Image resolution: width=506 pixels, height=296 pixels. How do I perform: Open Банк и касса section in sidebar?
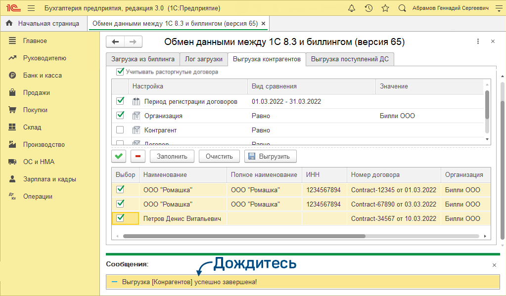click(x=42, y=76)
